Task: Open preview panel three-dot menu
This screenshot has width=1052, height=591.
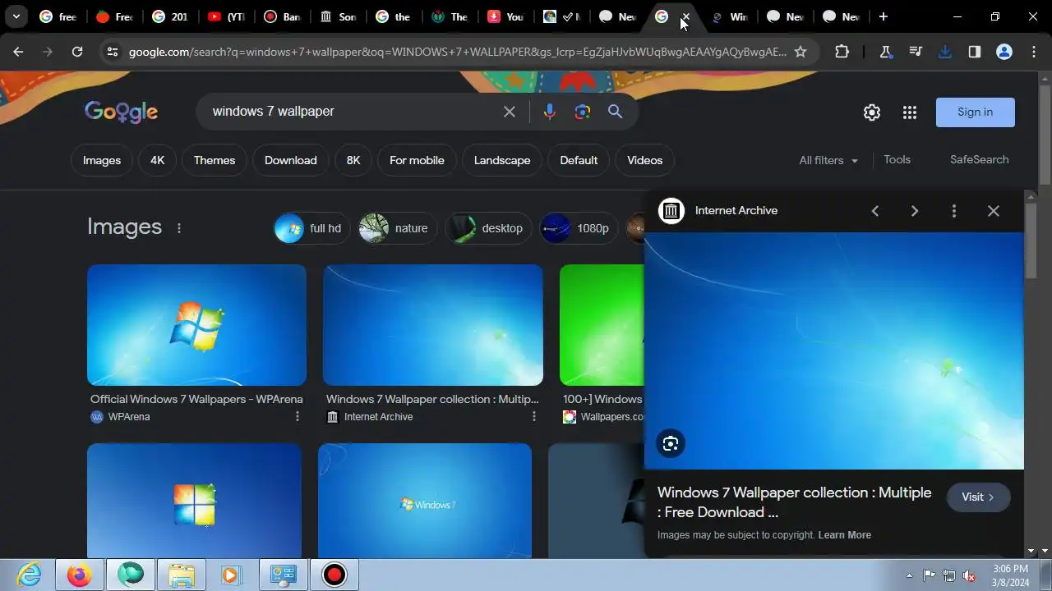Action: 954,211
